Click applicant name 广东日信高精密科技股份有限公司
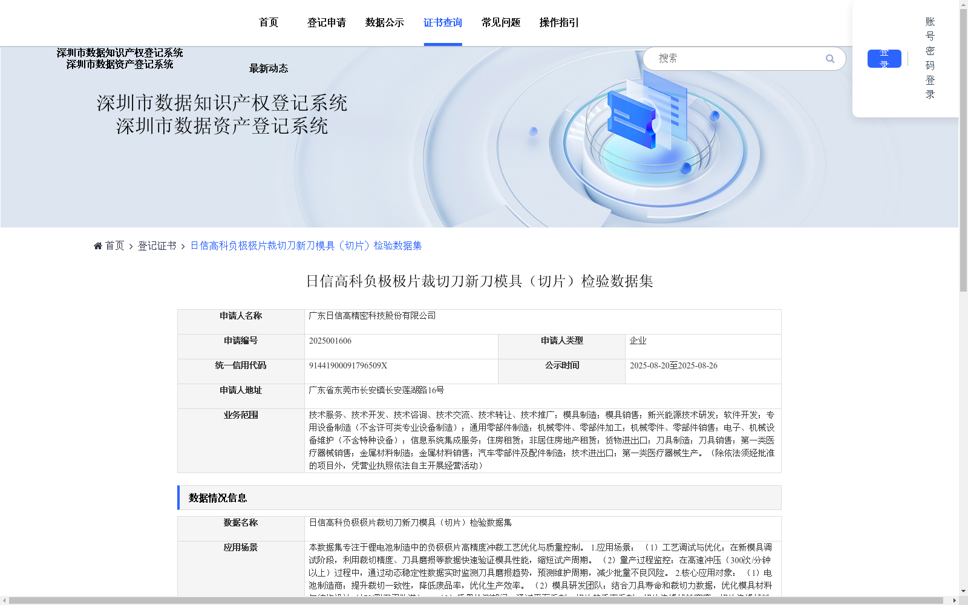Screen dimensions: 968x605 (x=372, y=316)
